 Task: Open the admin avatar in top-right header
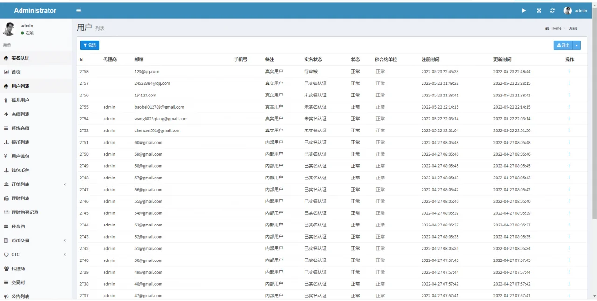(x=568, y=11)
